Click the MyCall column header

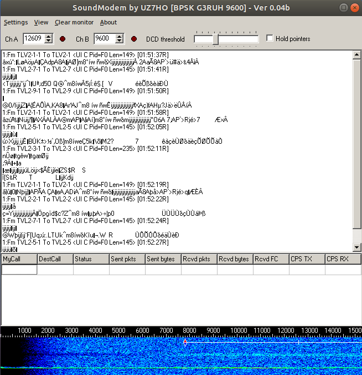(x=19, y=259)
